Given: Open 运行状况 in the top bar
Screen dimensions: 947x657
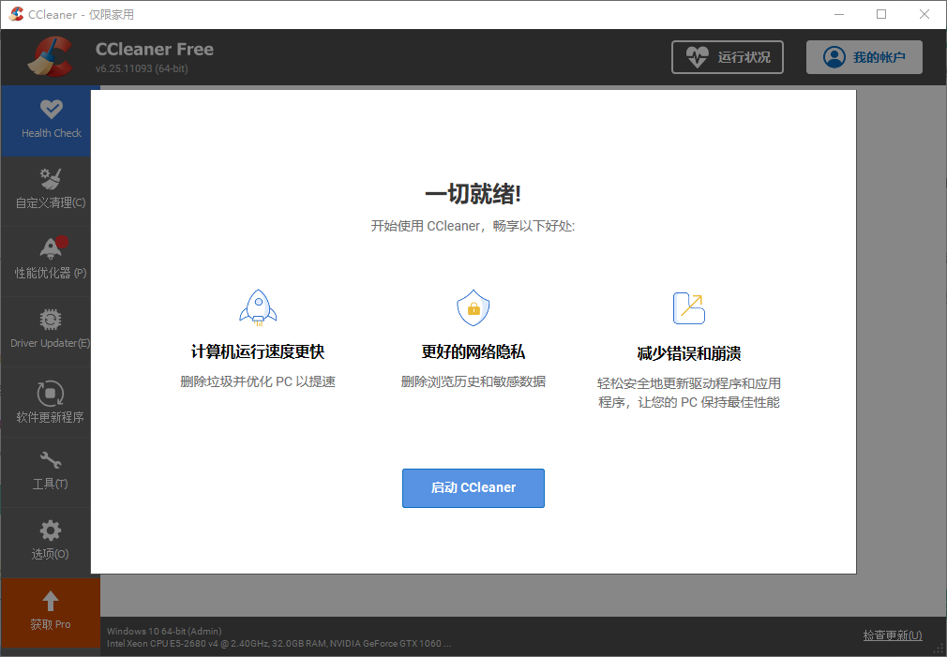Looking at the screenshot, I should pos(728,56).
